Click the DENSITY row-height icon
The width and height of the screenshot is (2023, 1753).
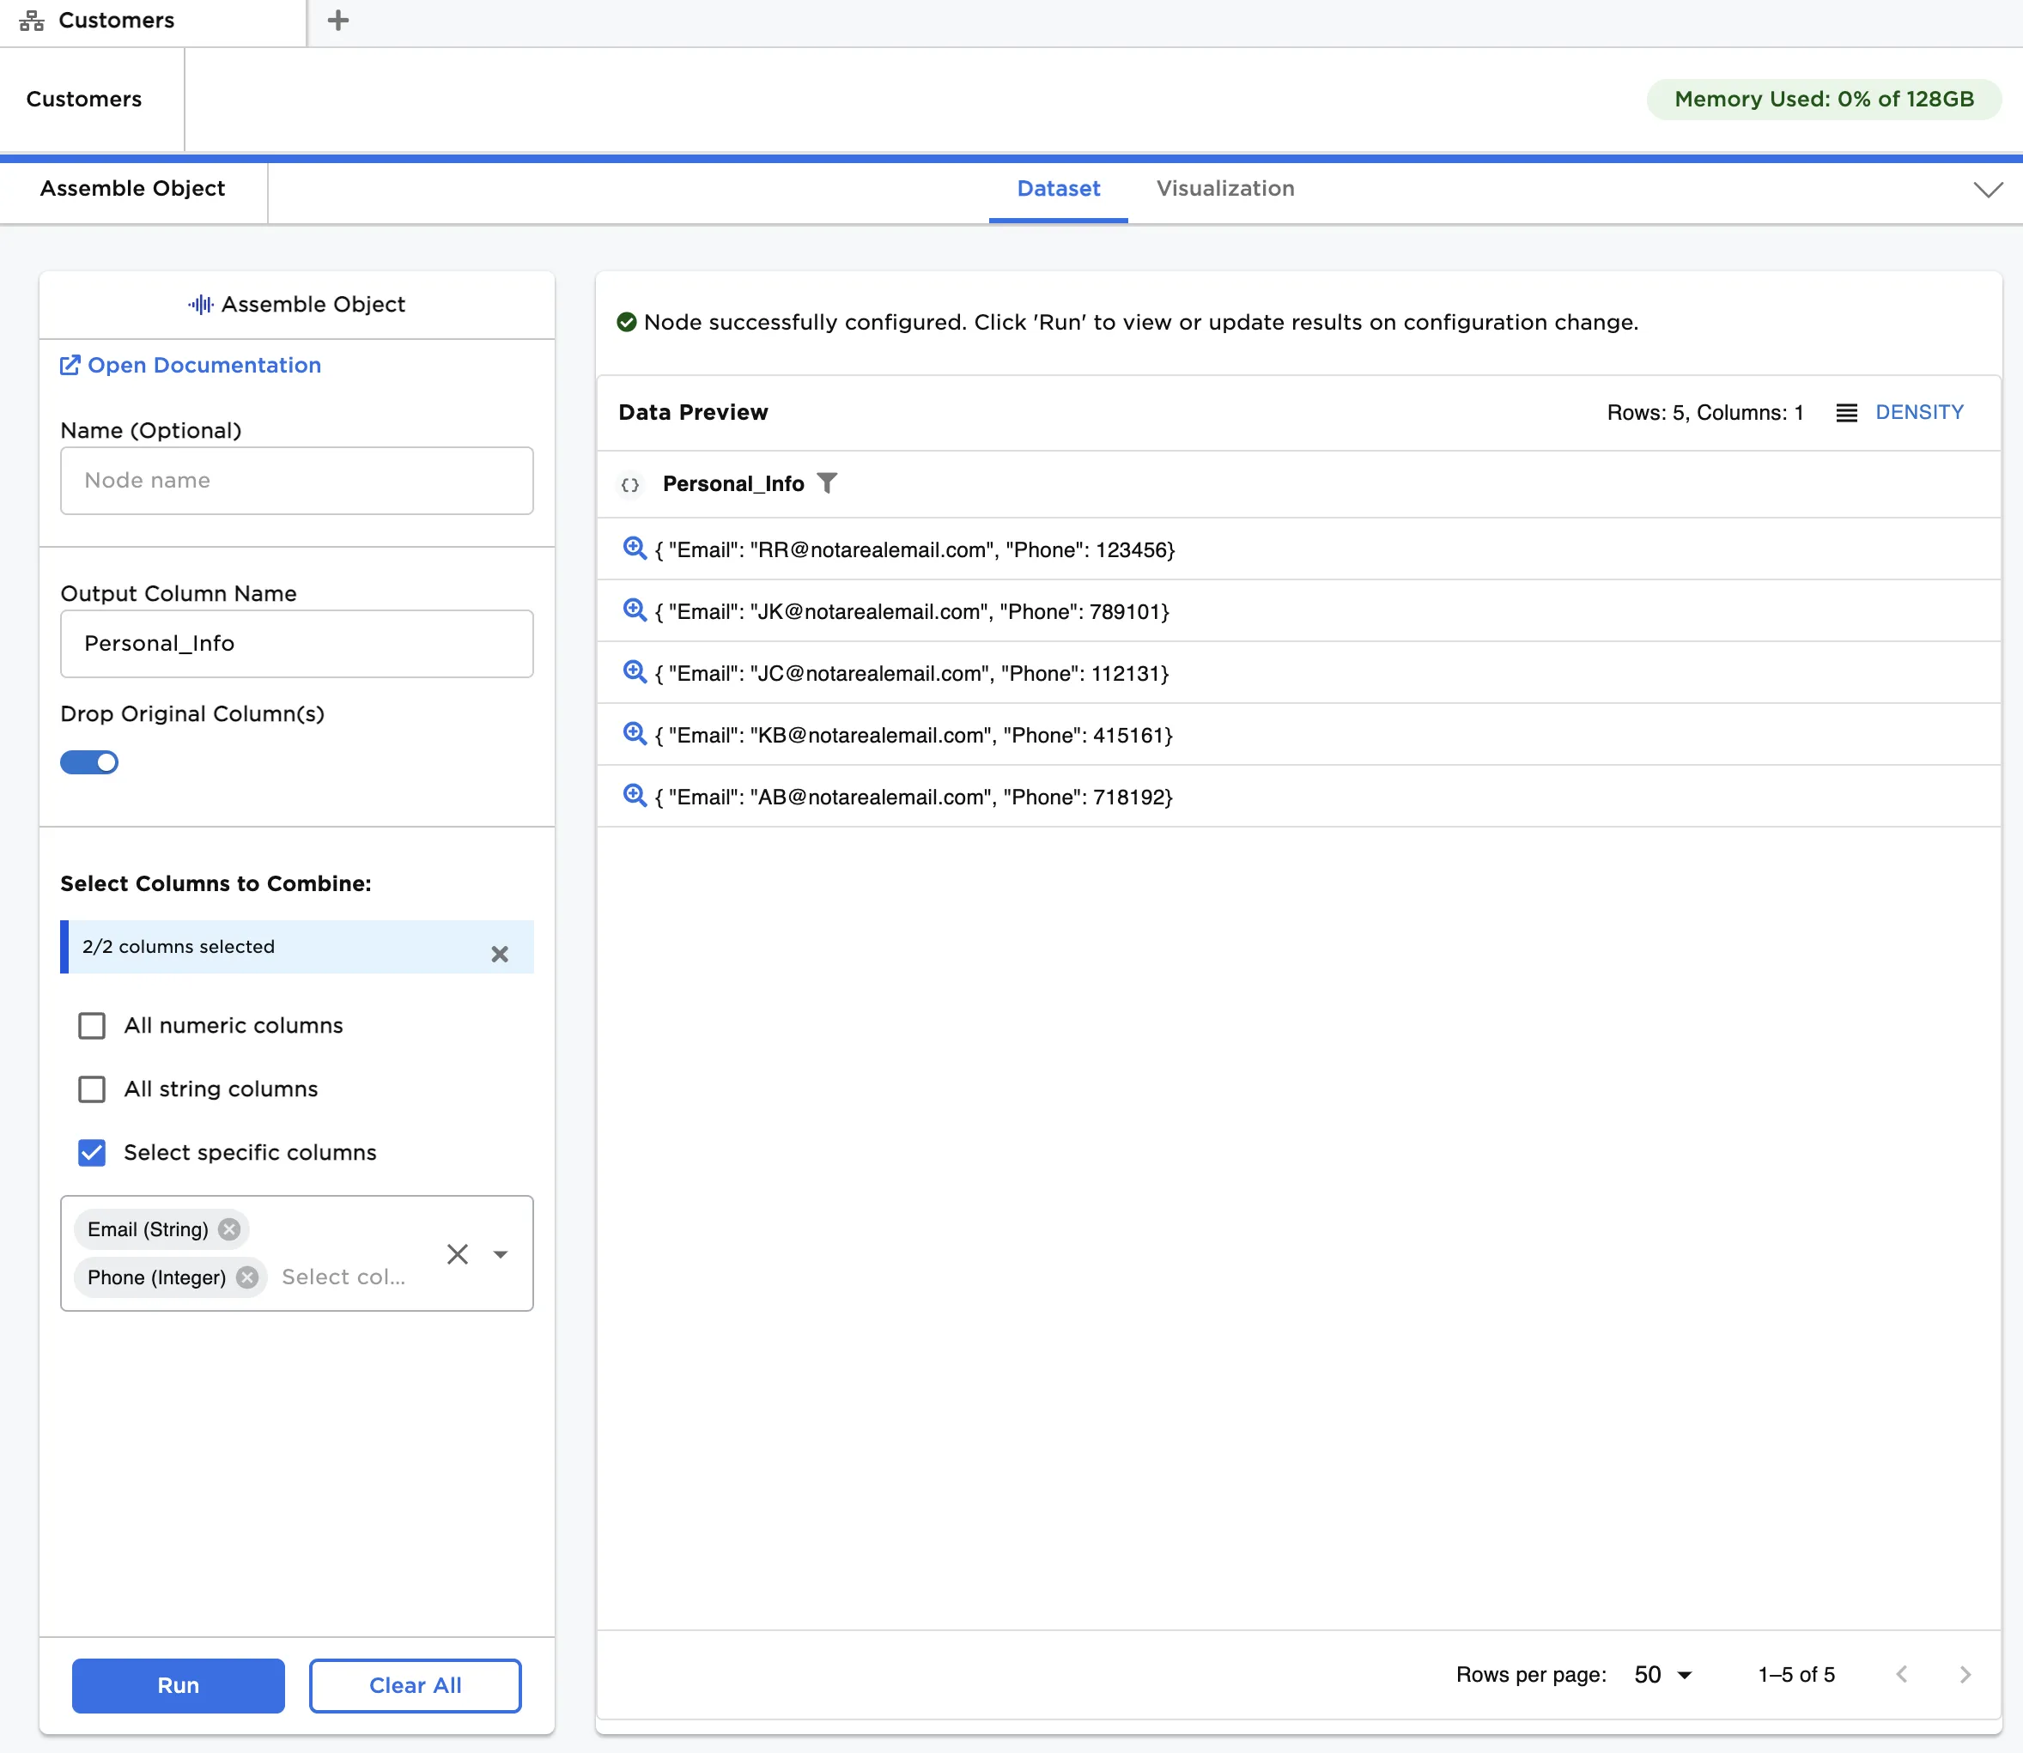click(1847, 412)
